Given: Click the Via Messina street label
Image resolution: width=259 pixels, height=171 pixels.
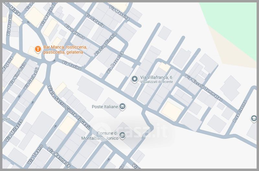Looking at the screenshot, I should [119, 13].
